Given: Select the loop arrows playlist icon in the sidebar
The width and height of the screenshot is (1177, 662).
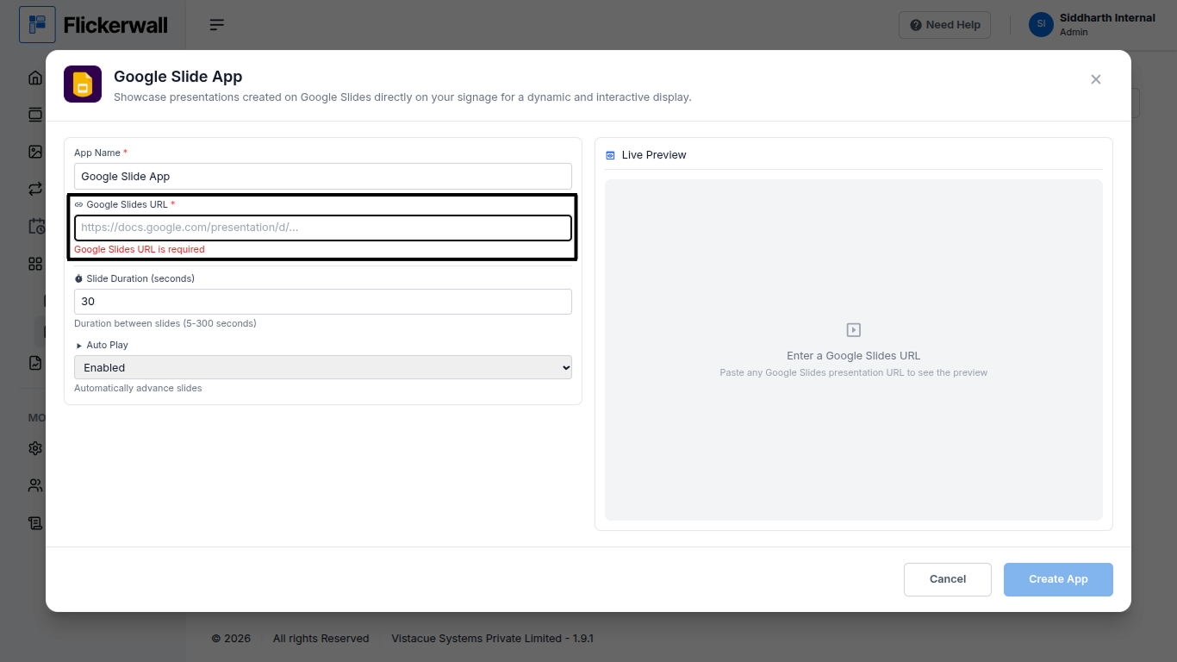Looking at the screenshot, I should [x=35, y=189].
